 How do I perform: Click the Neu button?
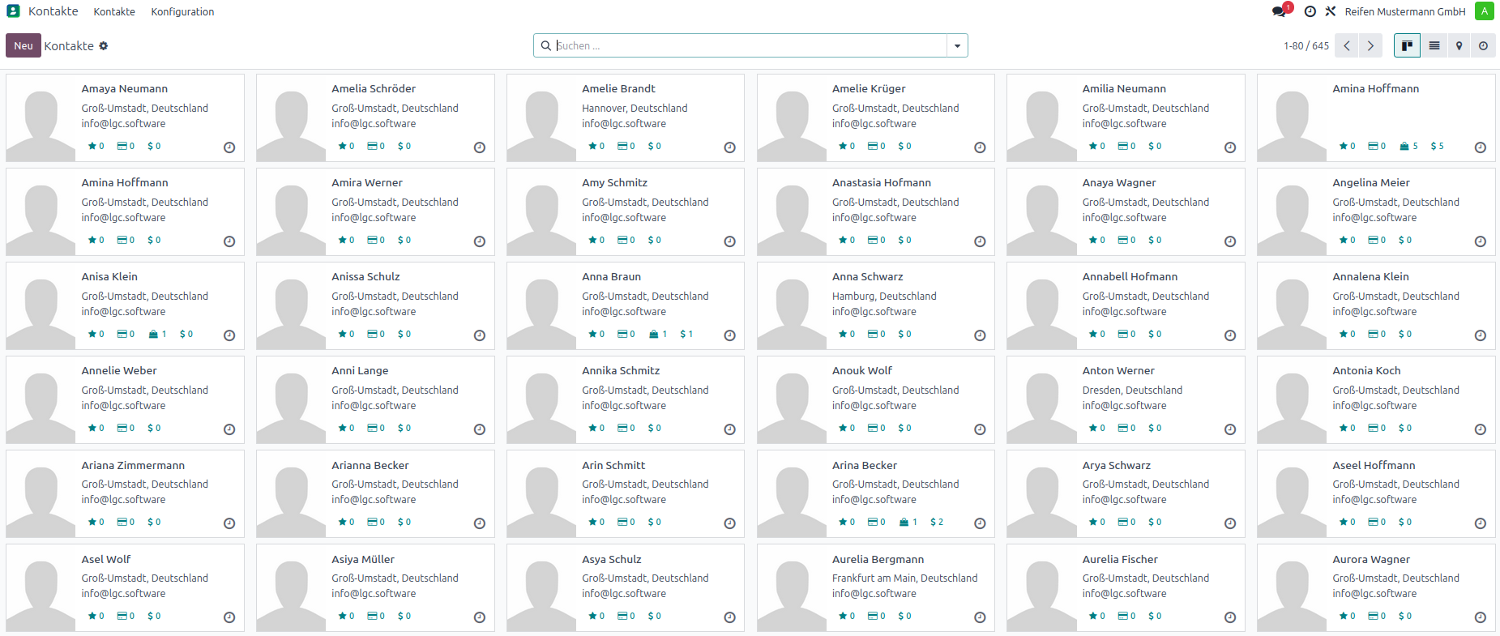click(23, 46)
